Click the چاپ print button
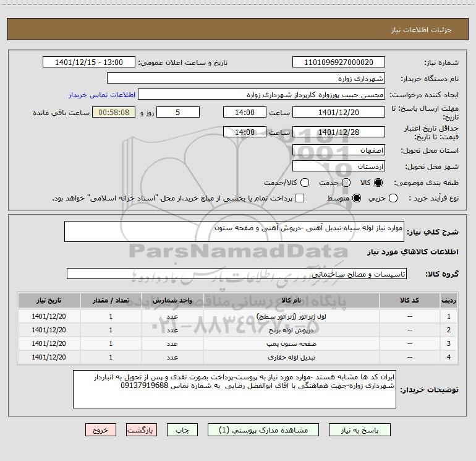Viewport: 476px width, 461px height. click(182, 430)
